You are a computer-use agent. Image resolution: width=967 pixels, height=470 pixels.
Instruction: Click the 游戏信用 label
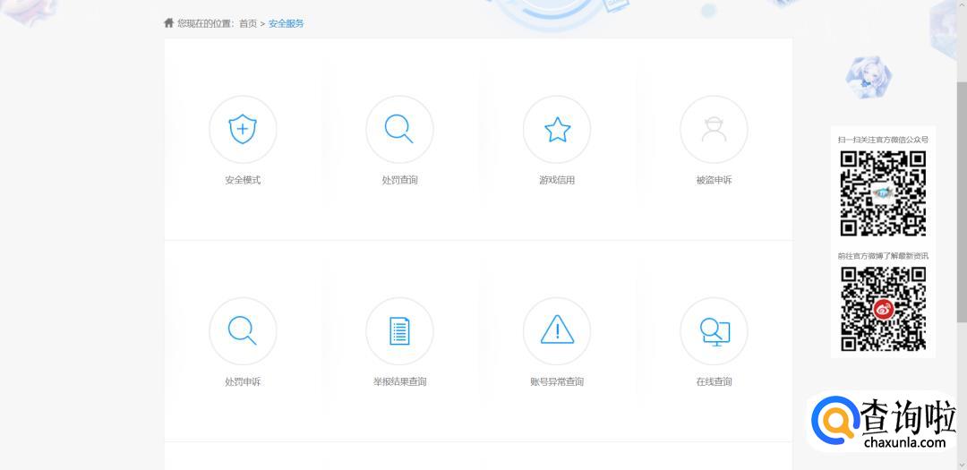557,180
